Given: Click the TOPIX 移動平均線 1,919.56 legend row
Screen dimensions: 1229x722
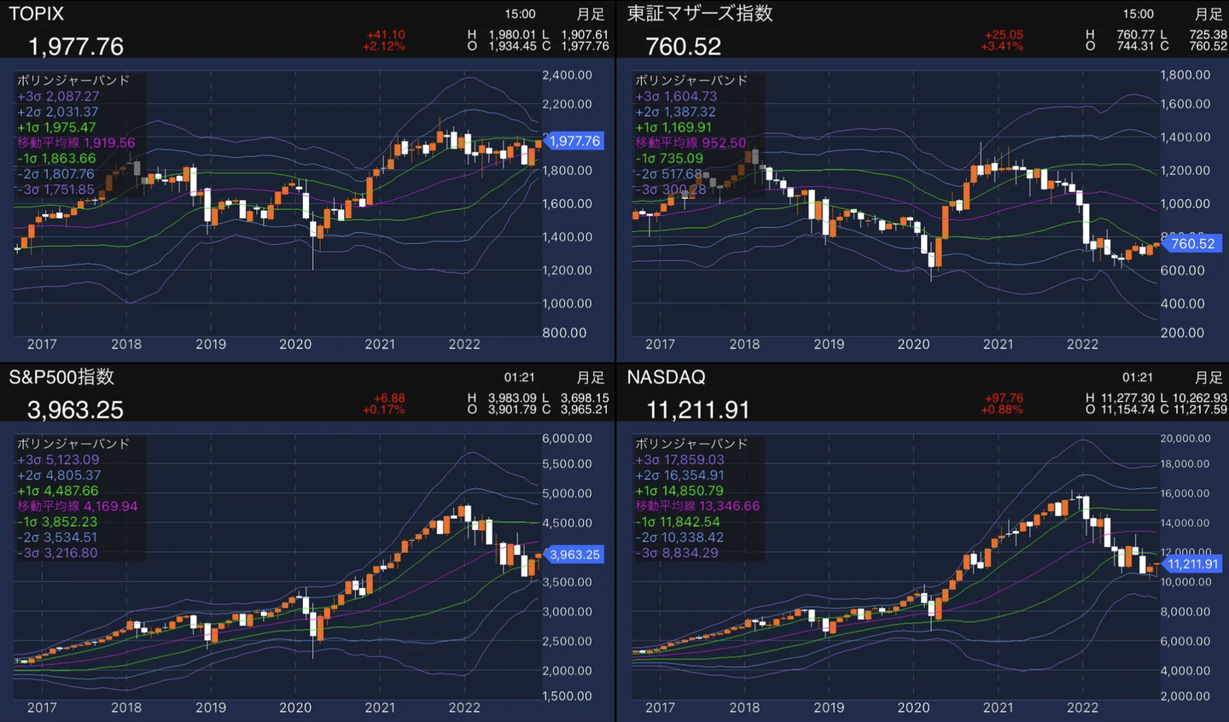Looking at the screenshot, I should point(76,143).
